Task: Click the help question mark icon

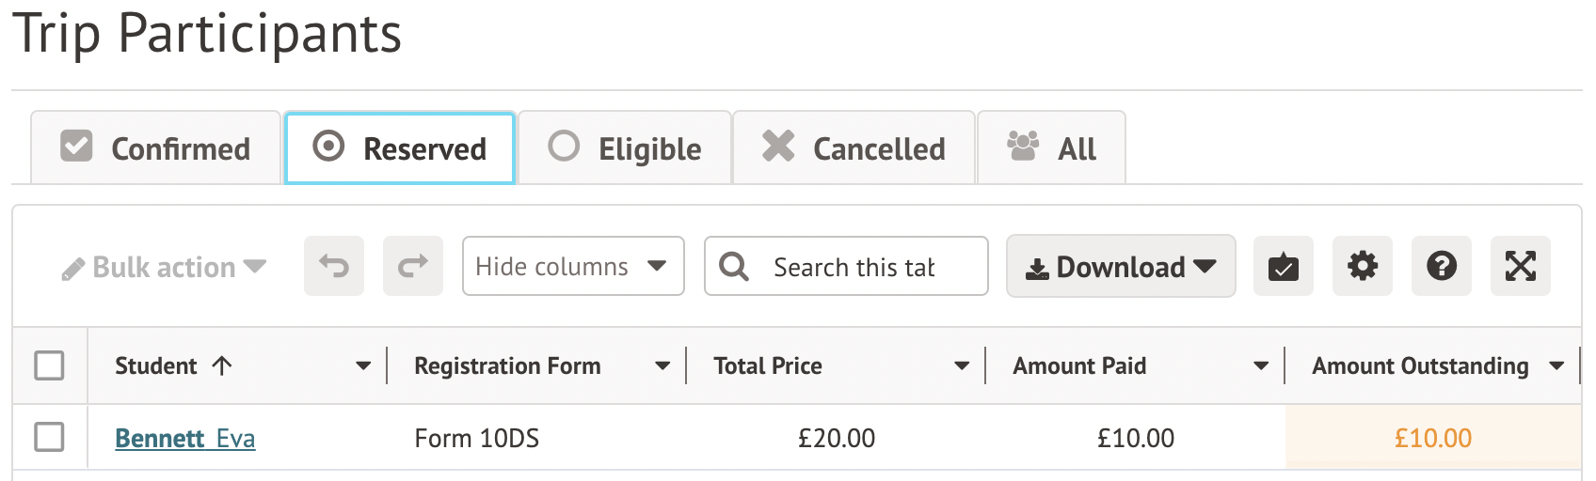Action: [x=1441, y=267]
